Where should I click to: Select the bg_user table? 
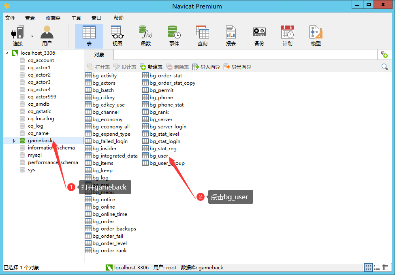[x=158, y=156]
